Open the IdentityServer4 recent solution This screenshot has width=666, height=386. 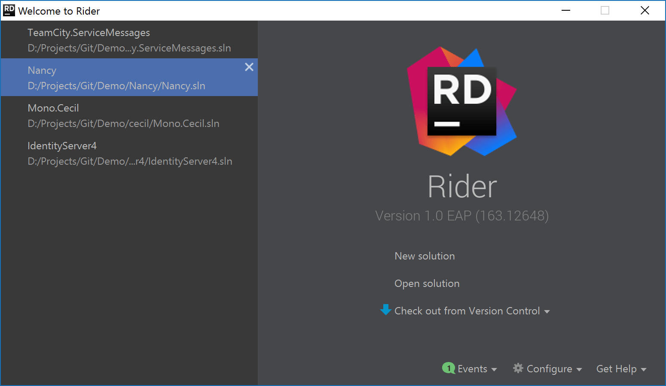pos(129,153)
